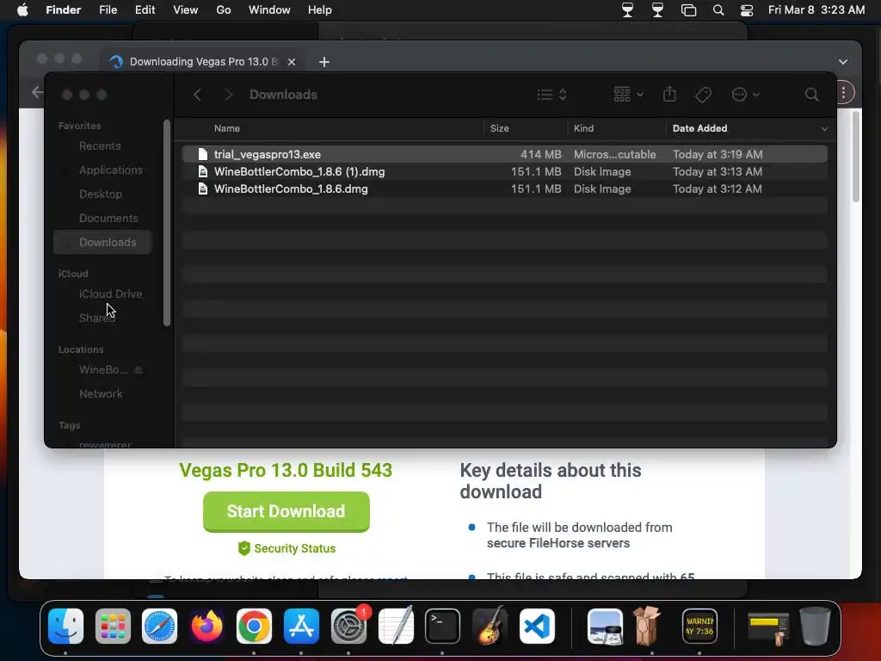
Task: Open Console warning icon in dock
Action: coord(699,627)
